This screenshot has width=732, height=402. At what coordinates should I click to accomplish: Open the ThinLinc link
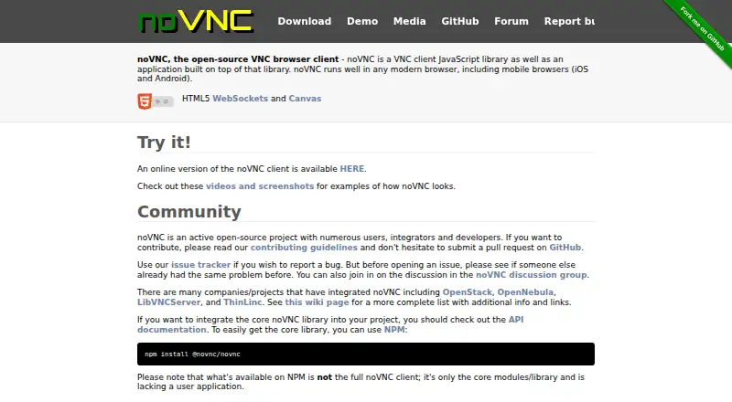pyautogui.click(x=242, y=302)
